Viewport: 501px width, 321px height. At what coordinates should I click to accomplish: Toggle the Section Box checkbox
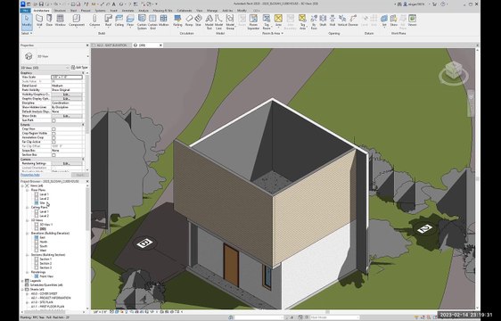[x=53, y=155]
